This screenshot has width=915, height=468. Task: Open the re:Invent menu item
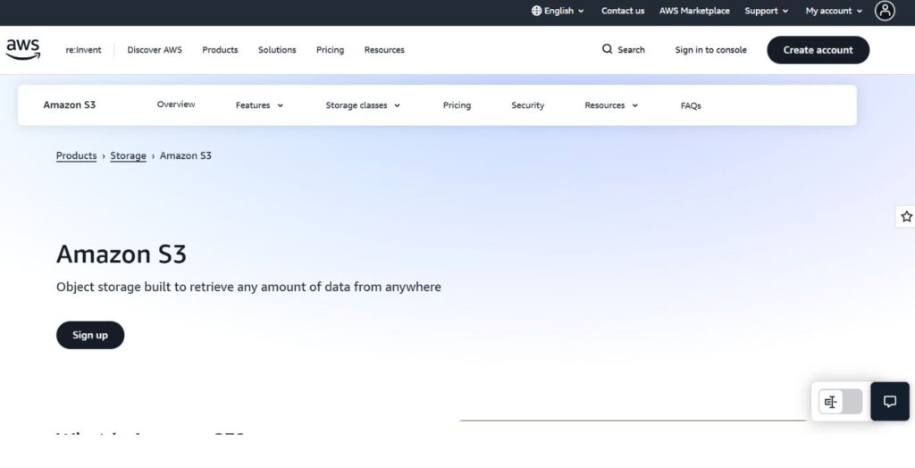click(x=83, y=50)
